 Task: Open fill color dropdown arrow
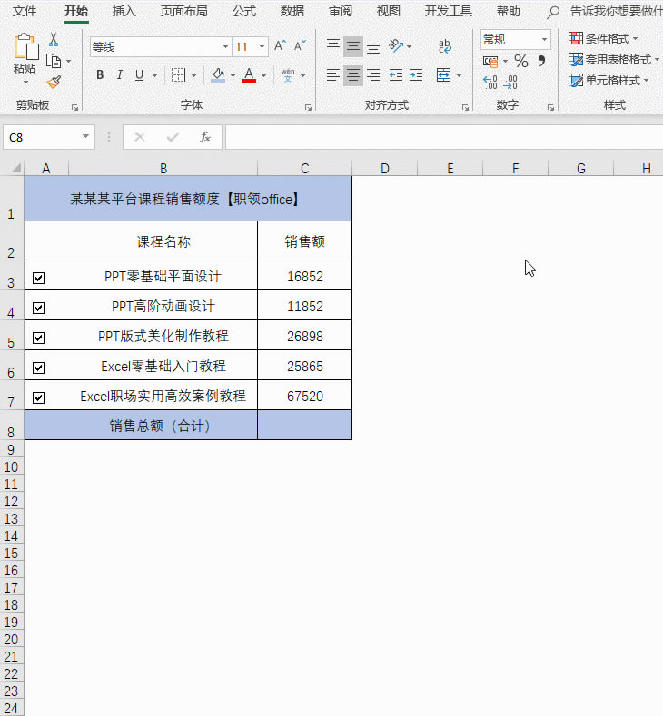[x=233, y=75]
